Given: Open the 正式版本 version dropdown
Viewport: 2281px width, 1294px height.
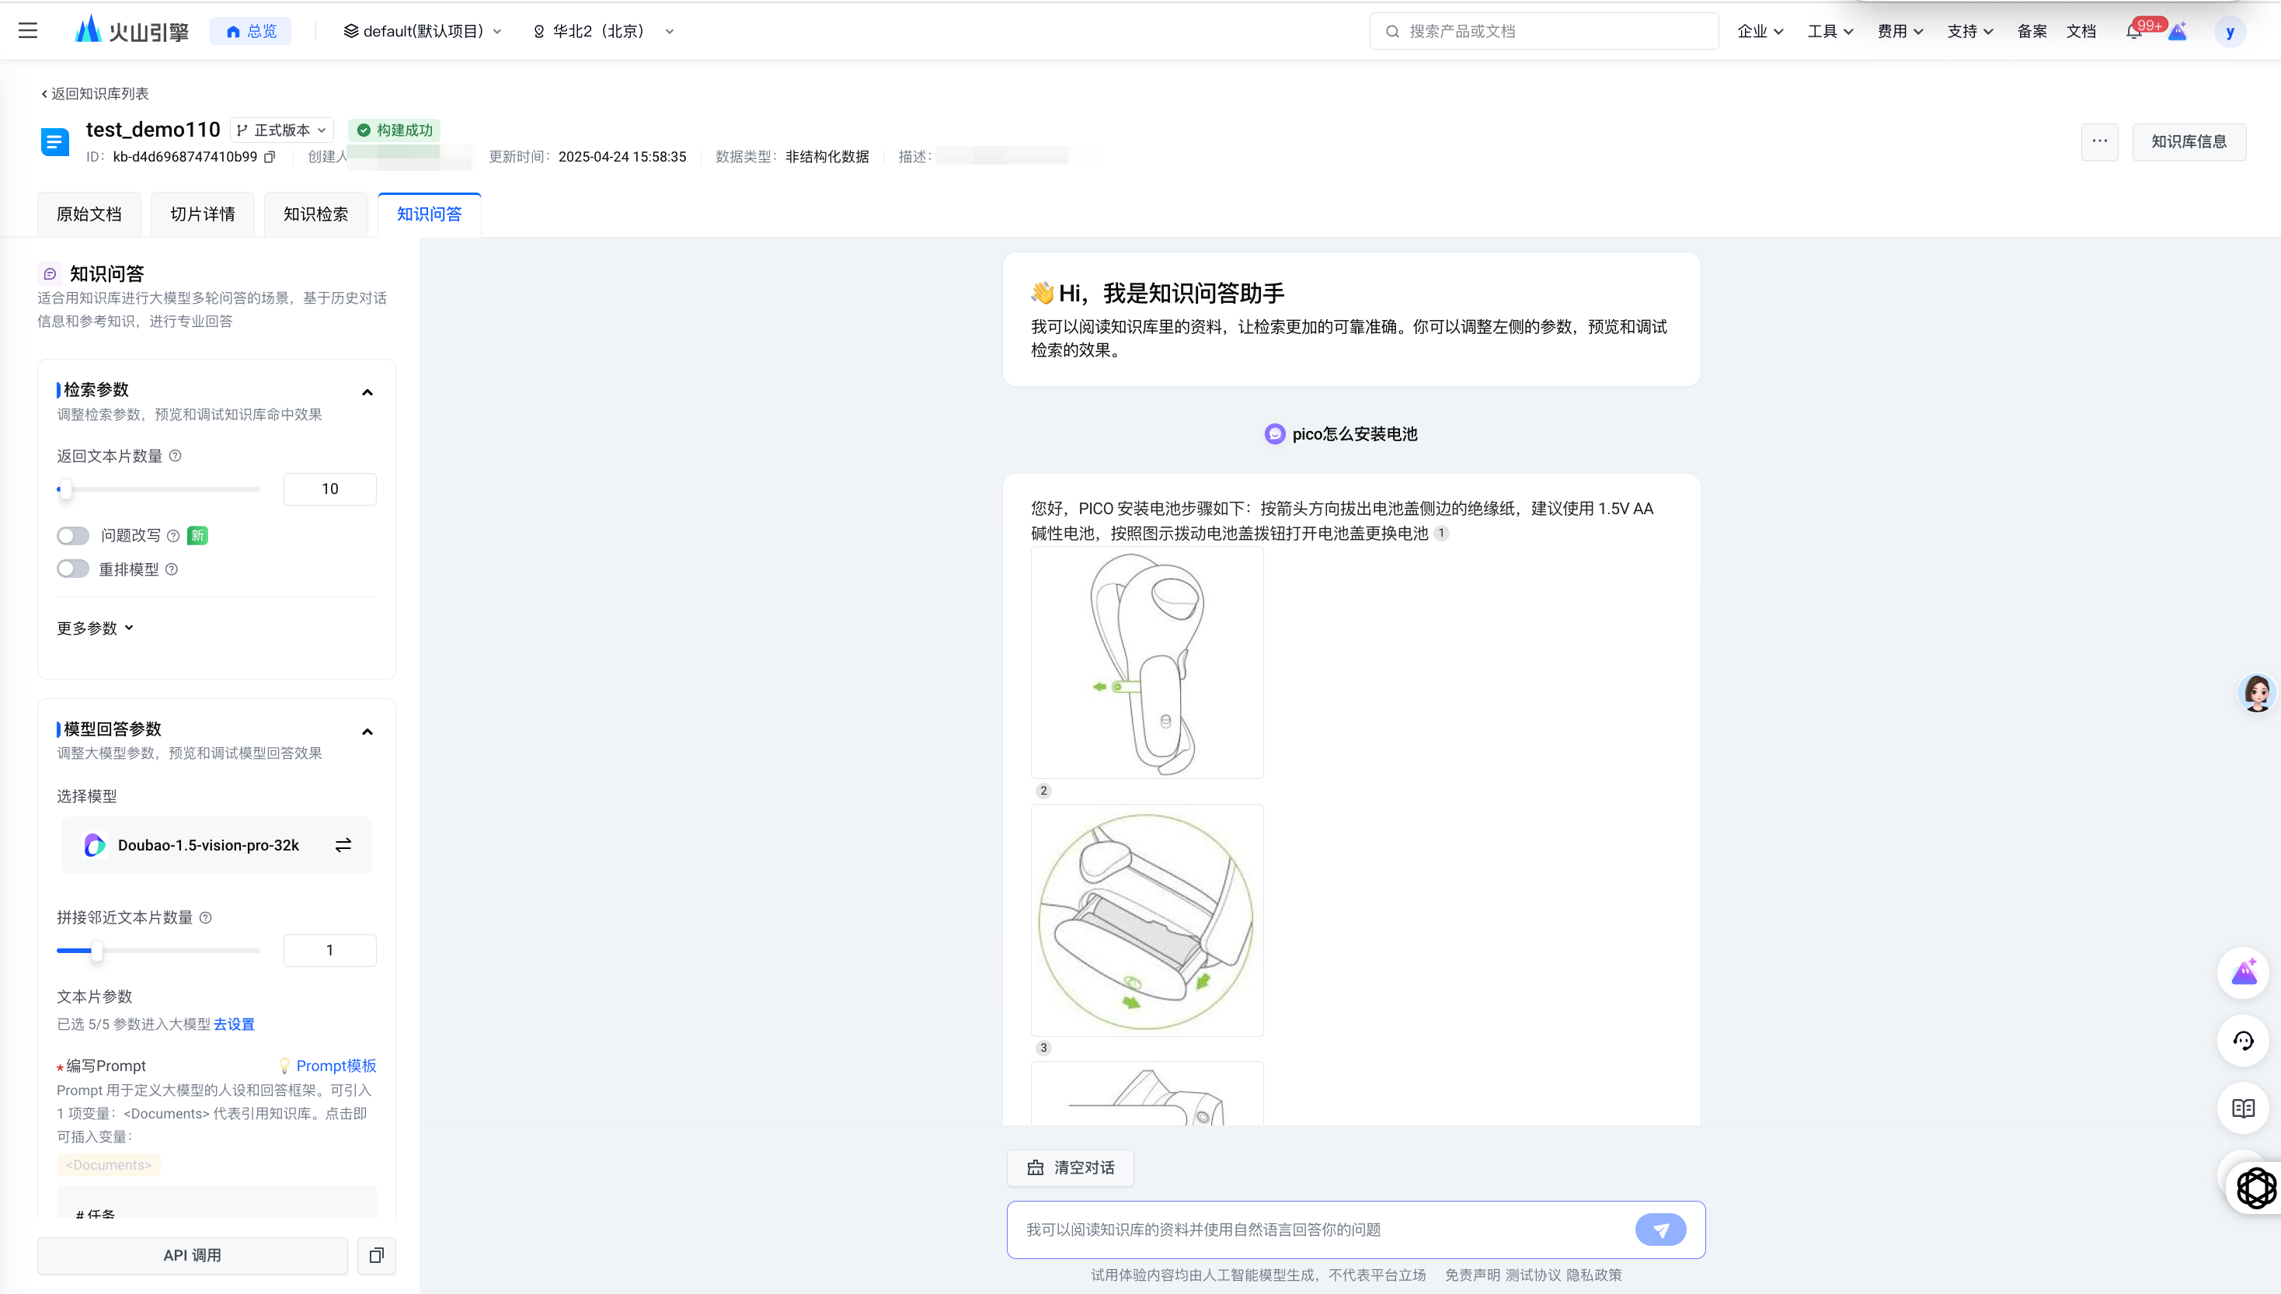Looking at the screenshot, I should pyautogui.click(x=282, y=130).
